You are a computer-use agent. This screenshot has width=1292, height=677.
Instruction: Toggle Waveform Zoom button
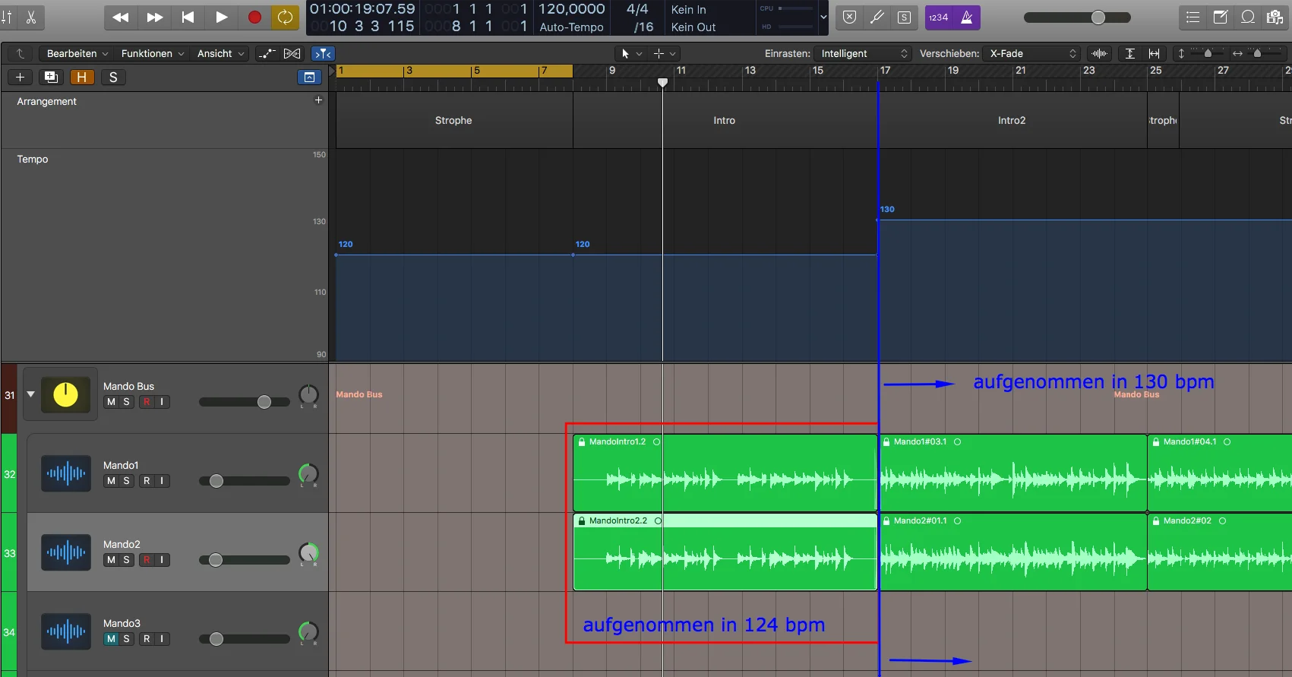(x=1099, y=53)
